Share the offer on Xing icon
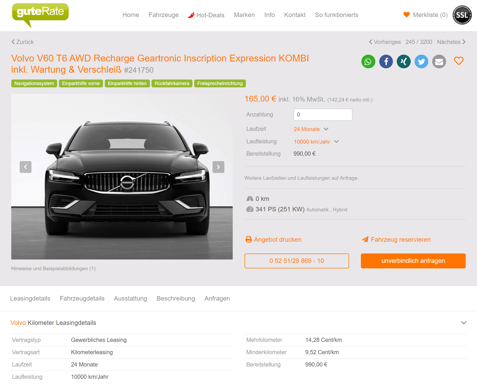The image size is (477, 384). pos(404,62)
